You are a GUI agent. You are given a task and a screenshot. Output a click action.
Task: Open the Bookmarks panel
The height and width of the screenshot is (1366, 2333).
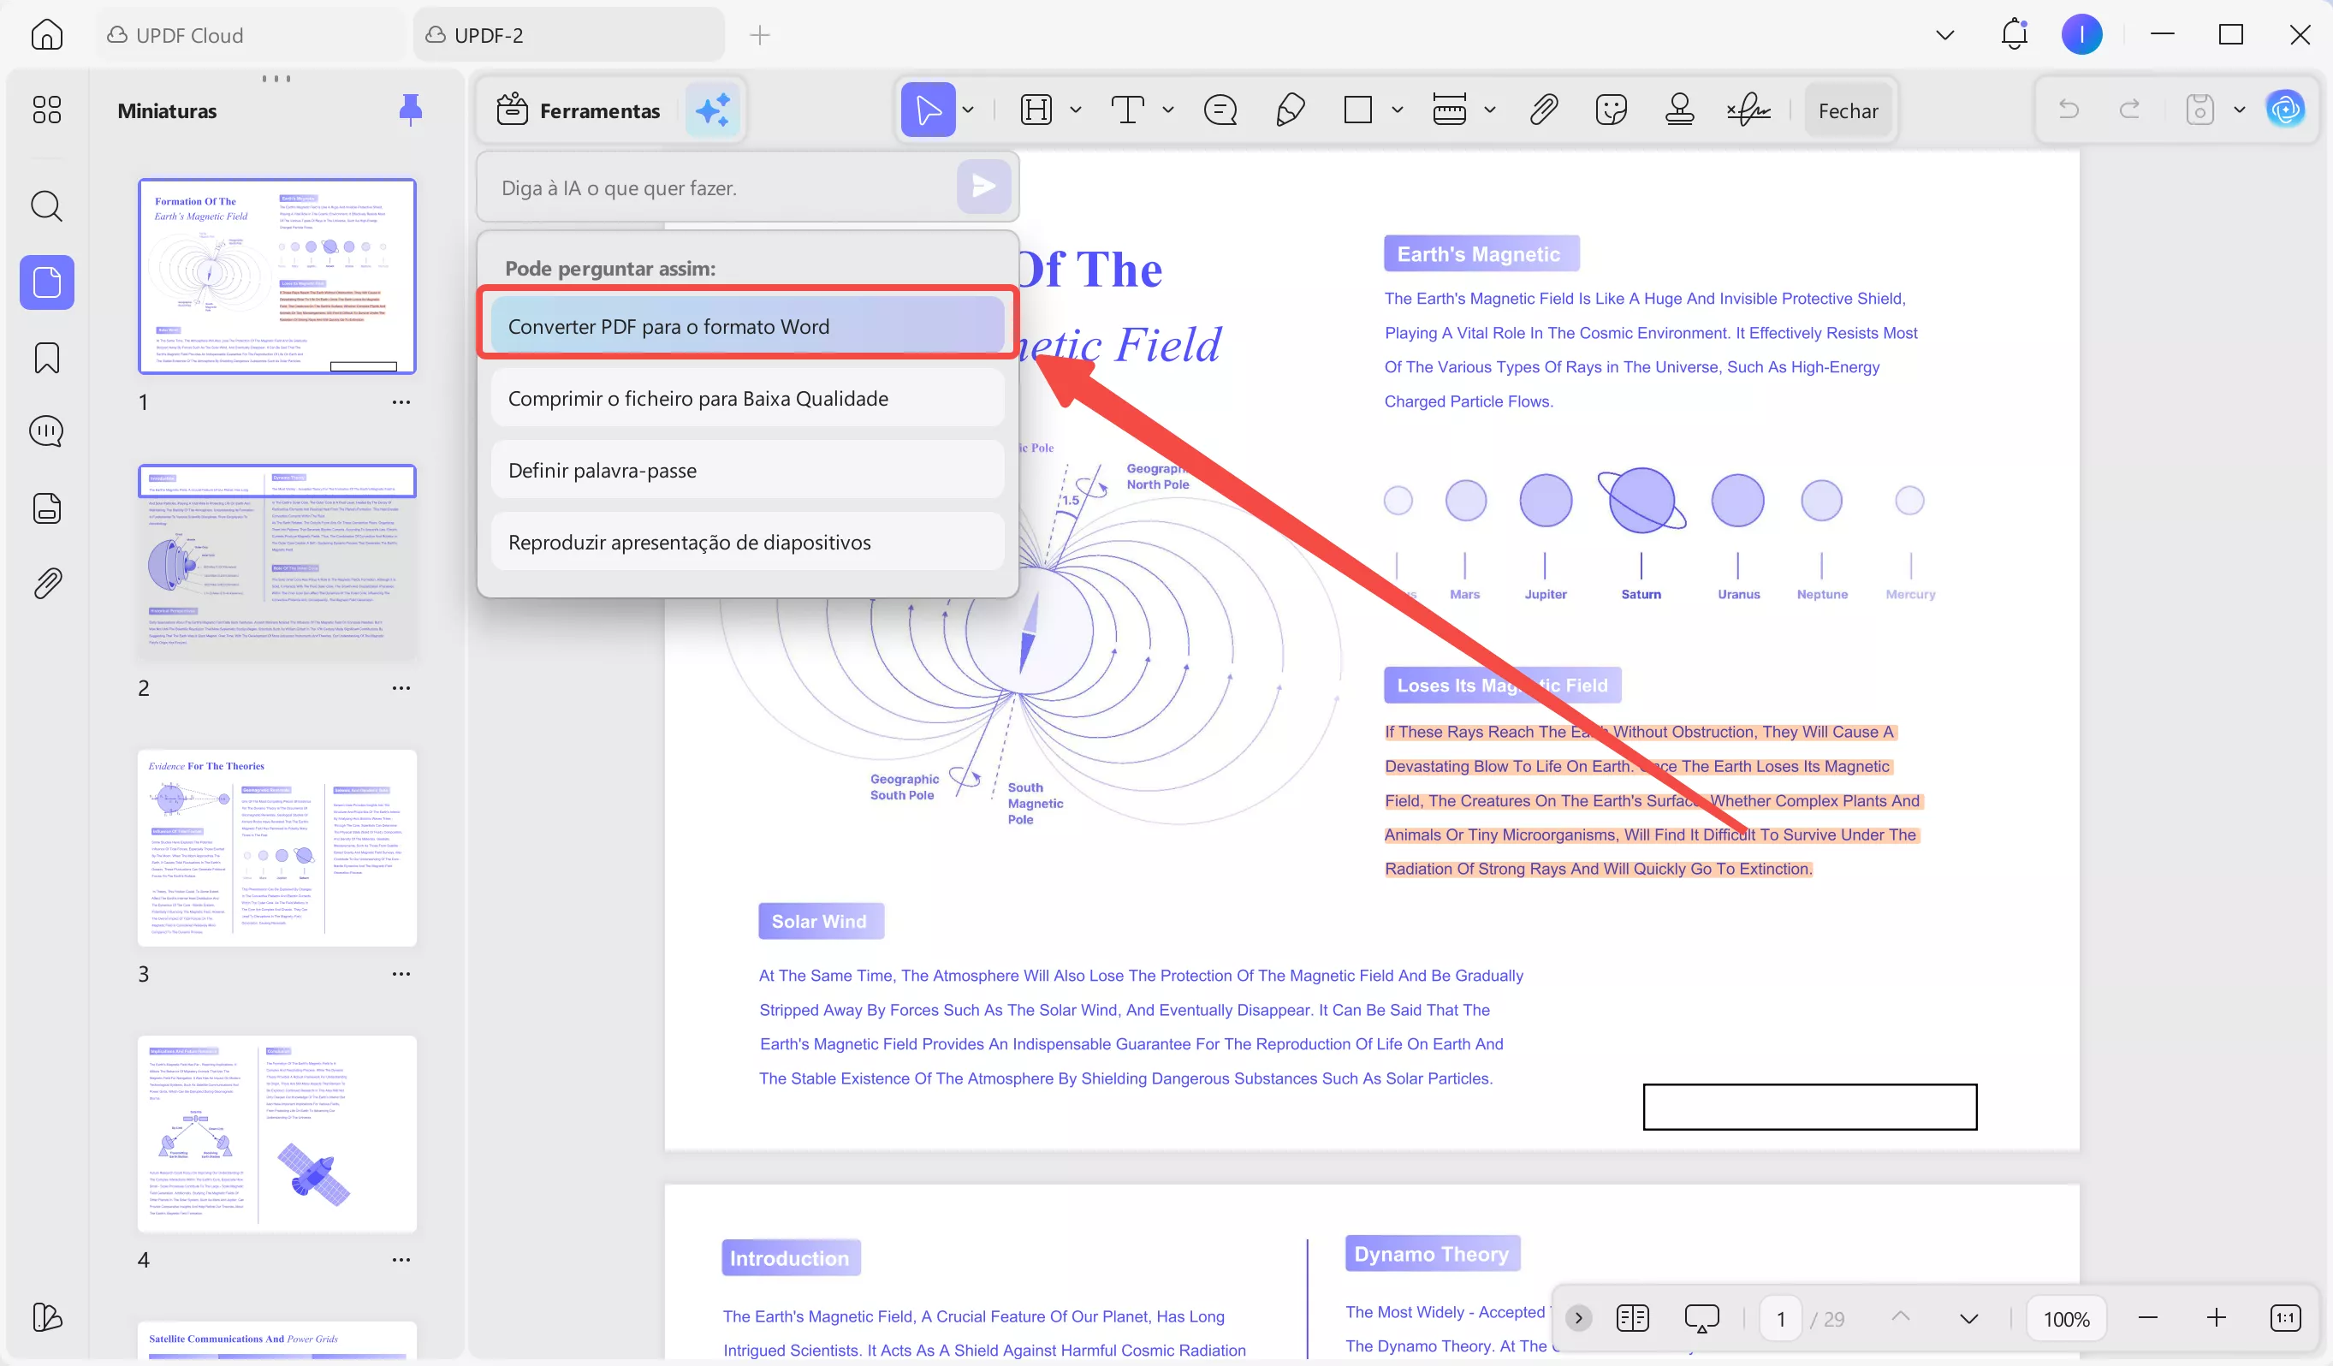[x=46, y=358]
